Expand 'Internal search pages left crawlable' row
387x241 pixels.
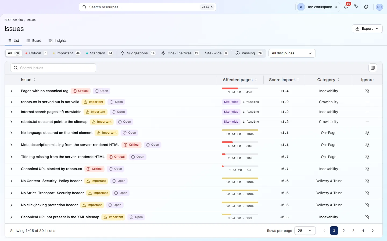pyautogui.click(x=11, y=112)
